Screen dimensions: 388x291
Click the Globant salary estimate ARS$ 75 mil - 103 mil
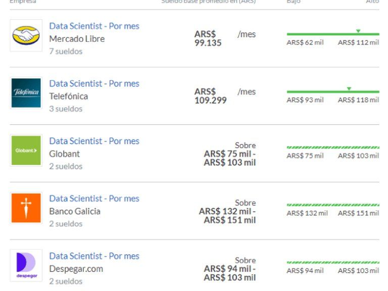coord(230,158)
